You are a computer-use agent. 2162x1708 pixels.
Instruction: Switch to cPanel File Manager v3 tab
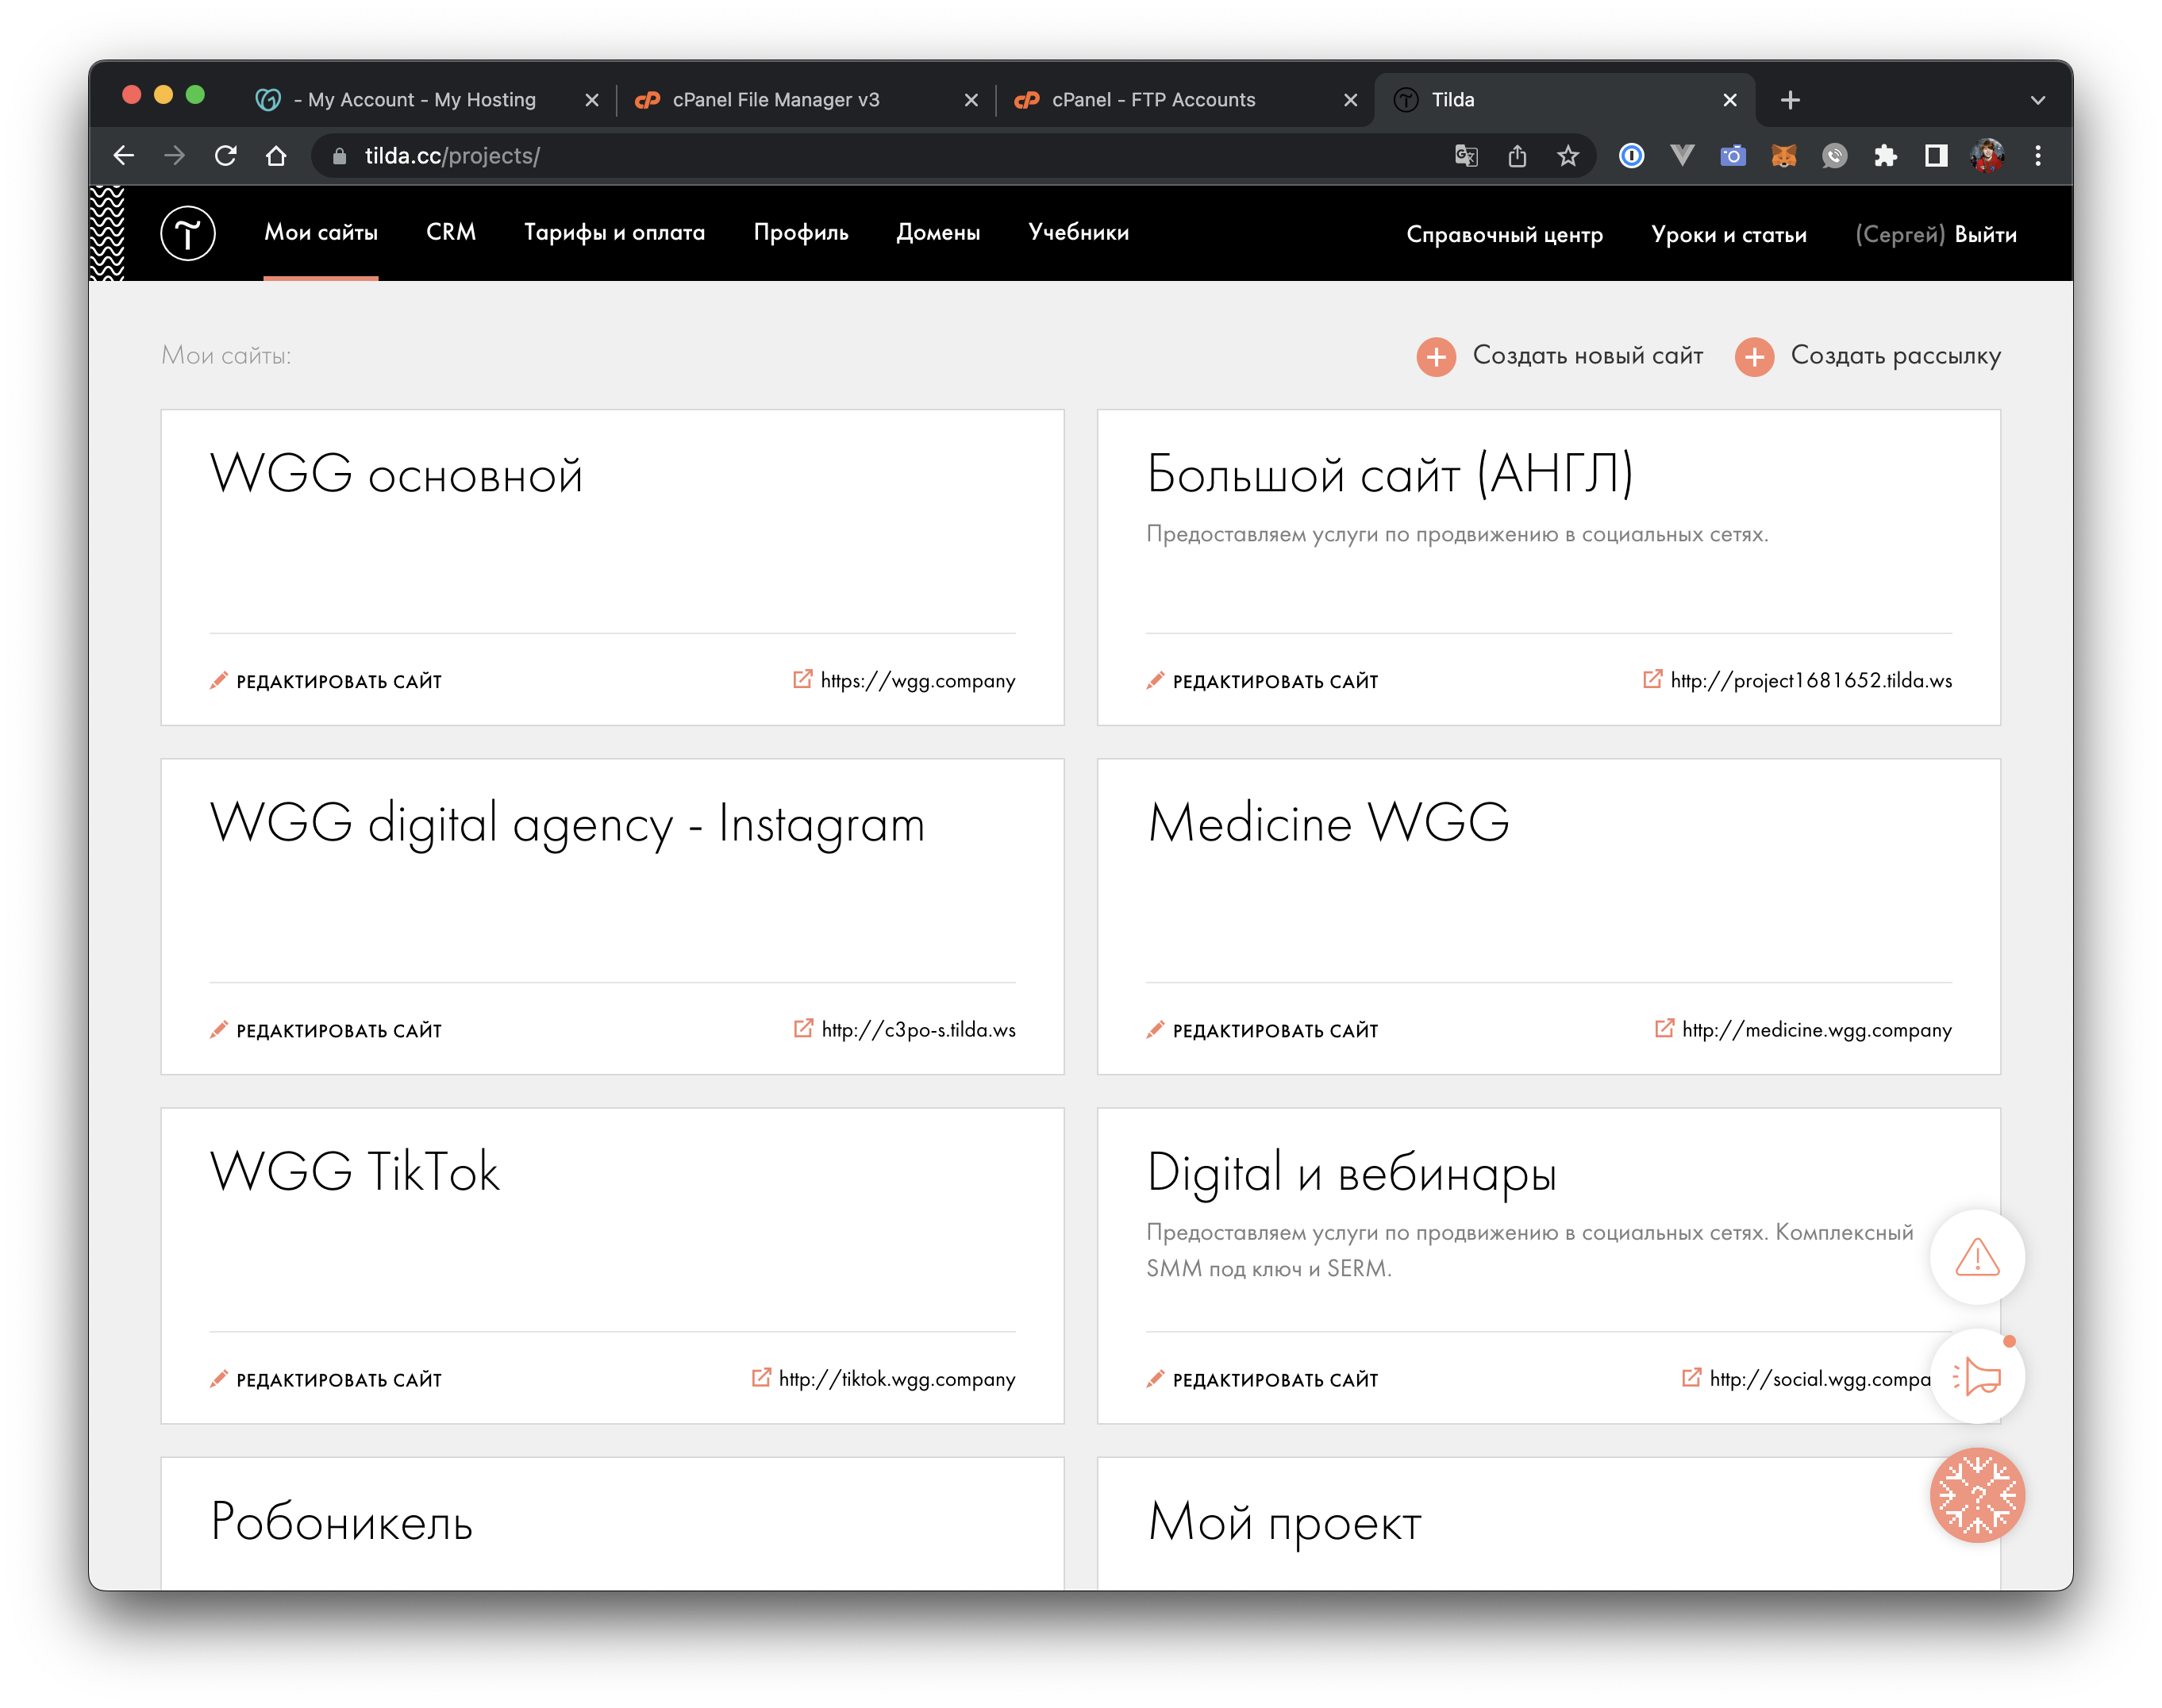coord(776,100)
